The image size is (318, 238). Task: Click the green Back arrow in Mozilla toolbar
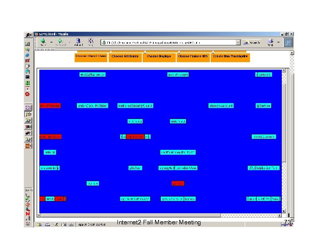pos(43,41)
